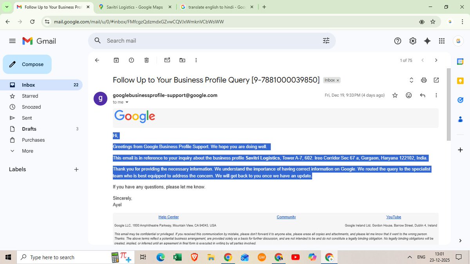
Task: Open YouTube from taskbar
Action: coord(295,257)
